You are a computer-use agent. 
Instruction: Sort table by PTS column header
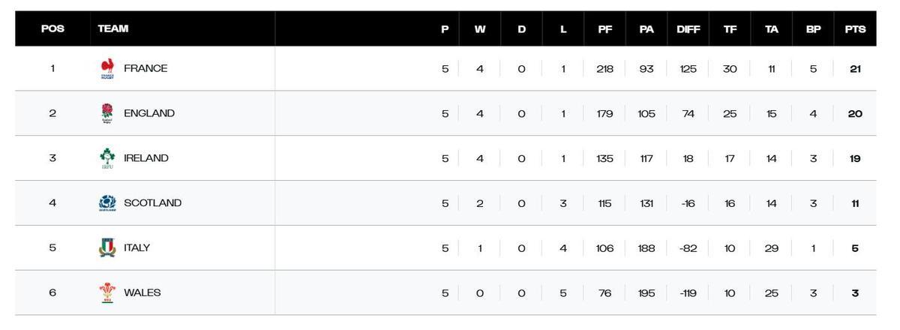coord(855,29)
